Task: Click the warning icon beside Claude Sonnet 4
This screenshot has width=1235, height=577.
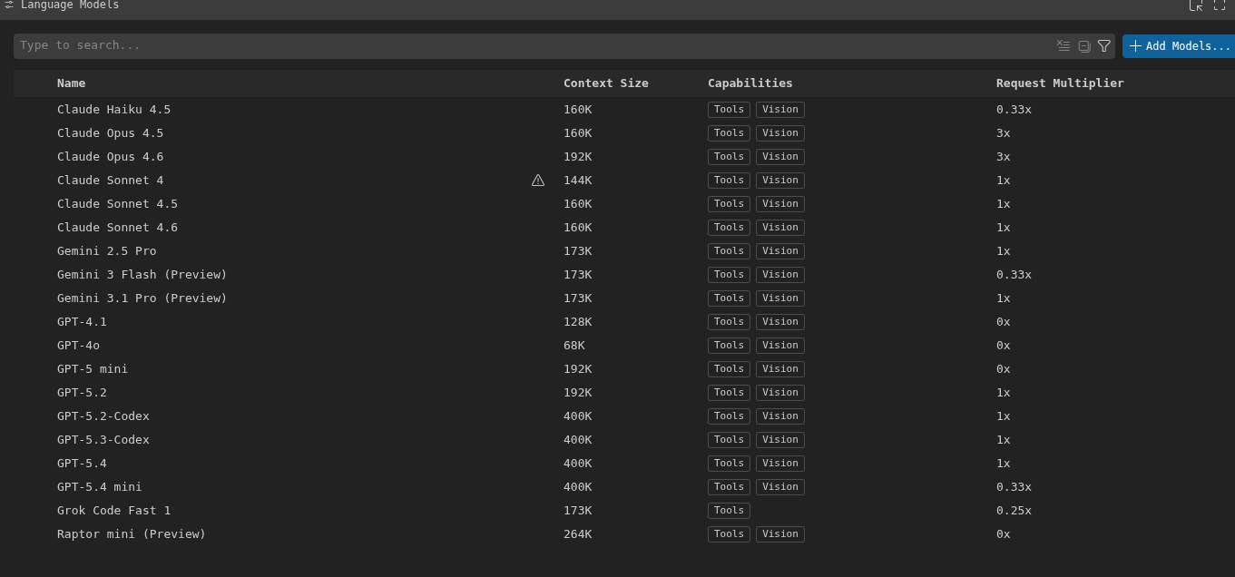Action: pyautogui.click(x=538, y=181)
